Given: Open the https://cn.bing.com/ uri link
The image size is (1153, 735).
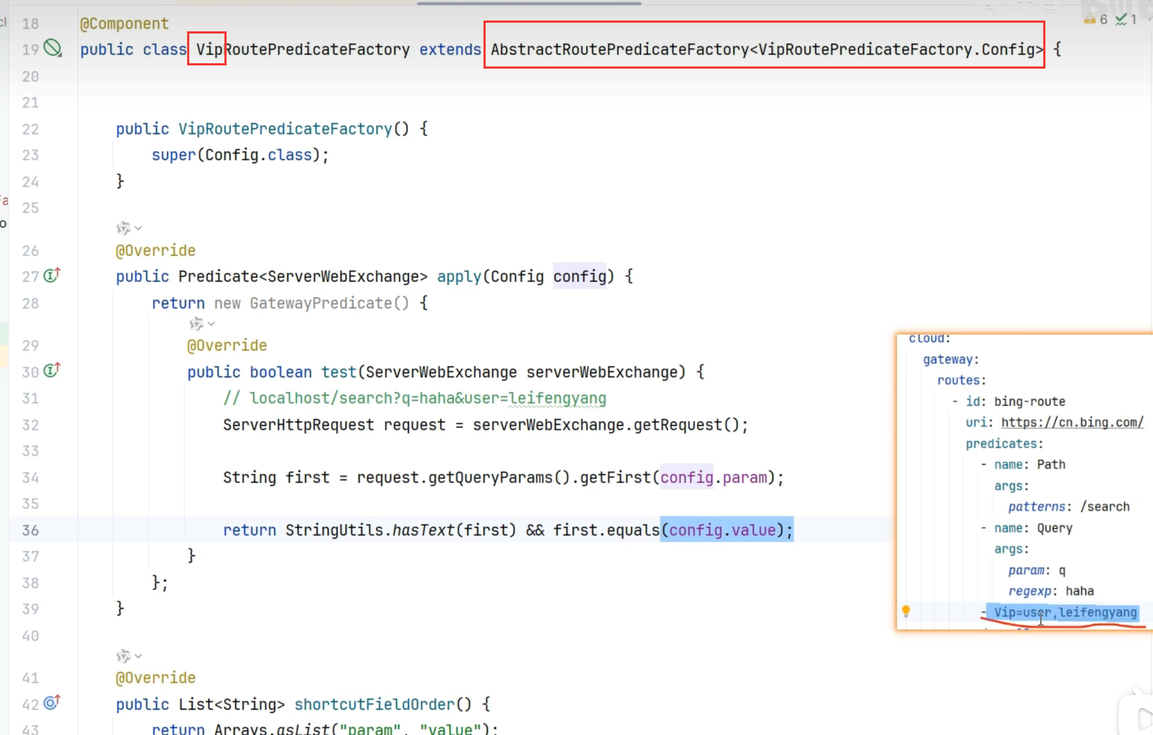Looking at the screenshot, I should tap(1072, 422).
